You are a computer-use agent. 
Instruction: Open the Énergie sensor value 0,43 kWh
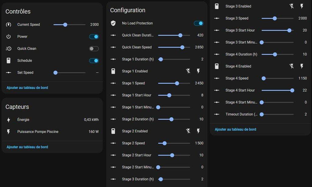click(x=91, y=120)
